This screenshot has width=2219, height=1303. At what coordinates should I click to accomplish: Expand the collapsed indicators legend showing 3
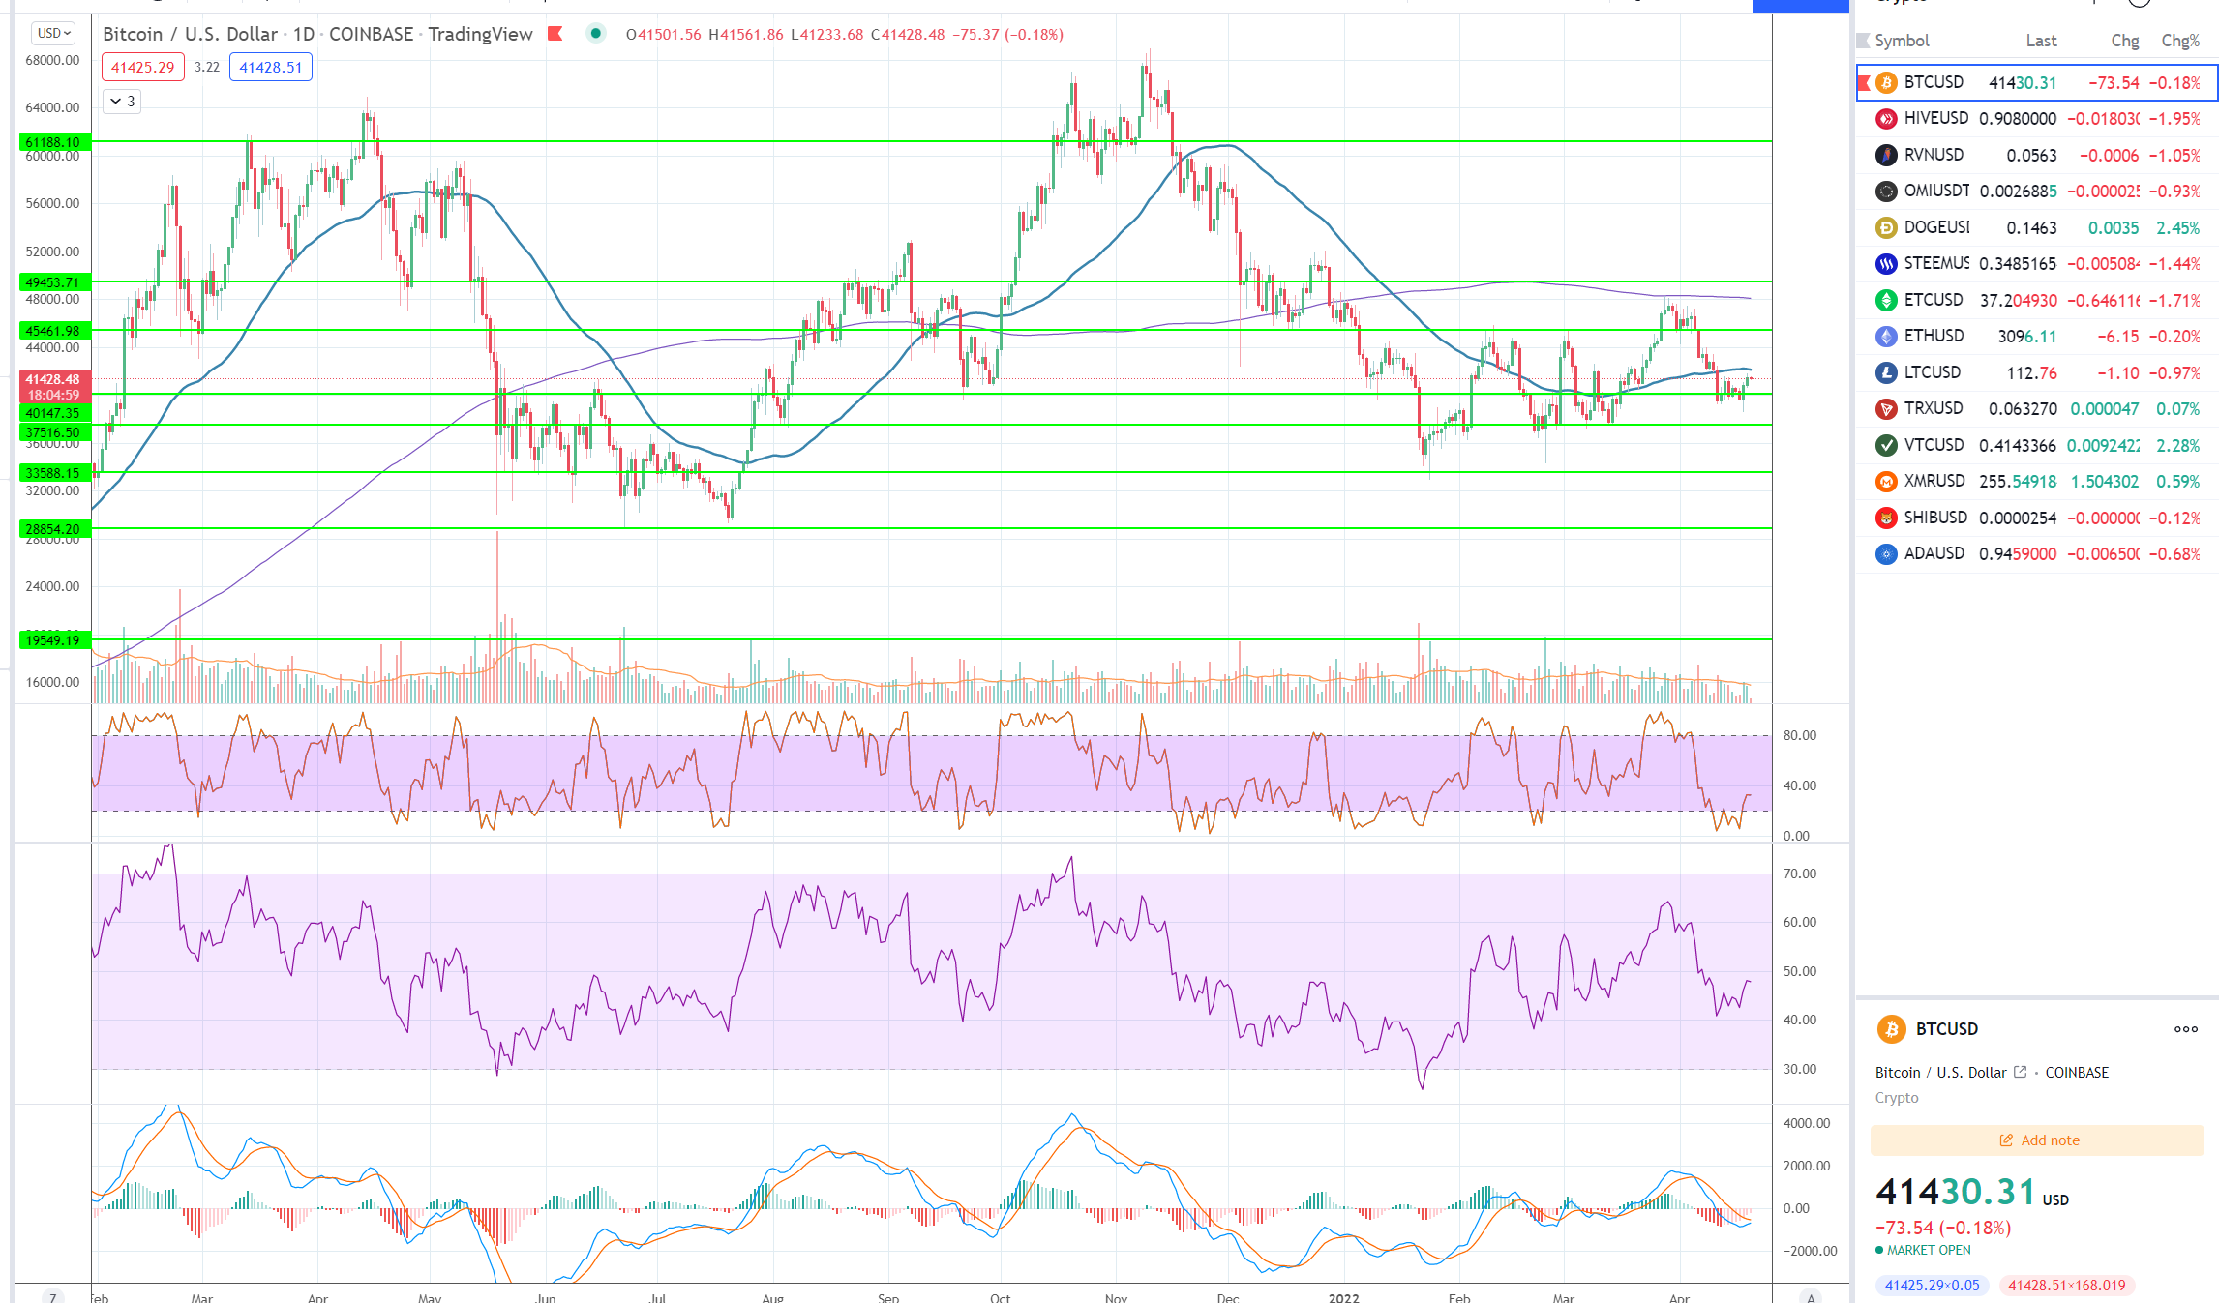pos(122,101)
